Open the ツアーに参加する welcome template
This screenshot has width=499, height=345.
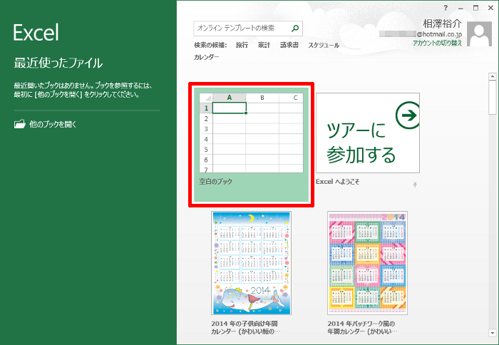point(368,133)
